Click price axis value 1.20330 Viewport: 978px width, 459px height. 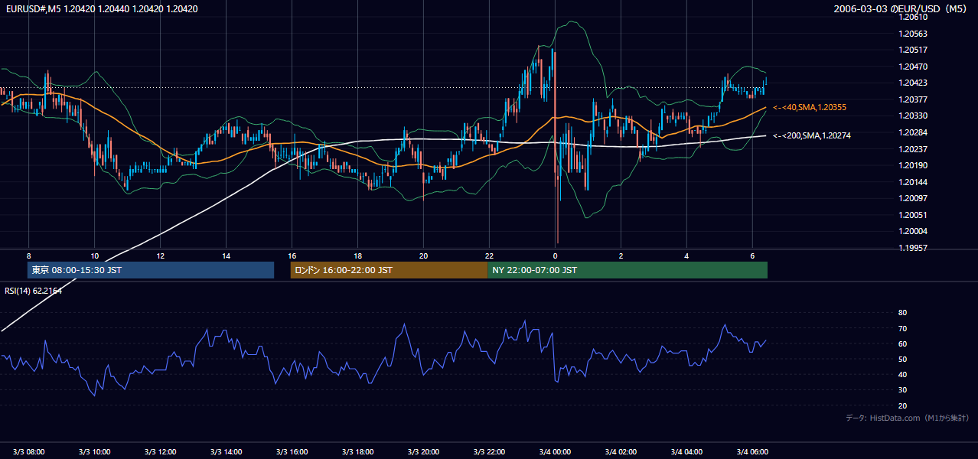(914, 116)
